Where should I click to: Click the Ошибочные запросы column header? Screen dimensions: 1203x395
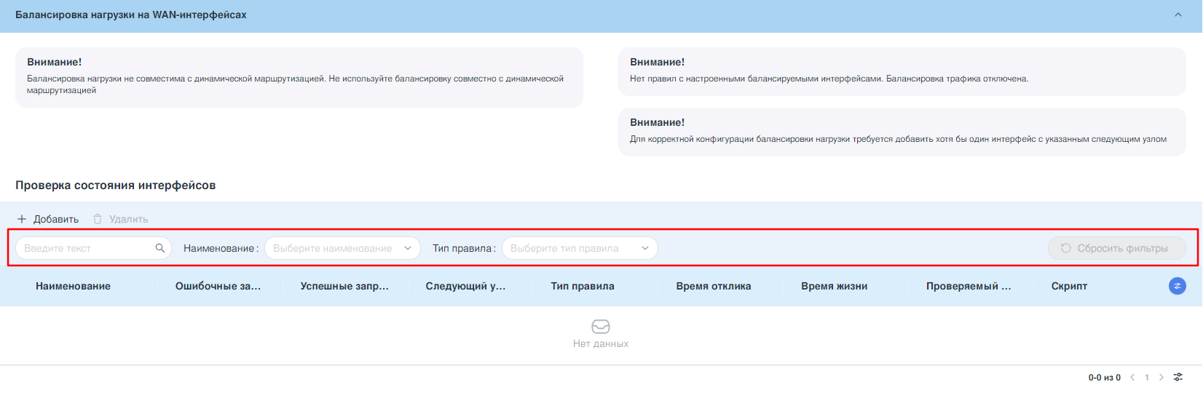click(218, 286)
